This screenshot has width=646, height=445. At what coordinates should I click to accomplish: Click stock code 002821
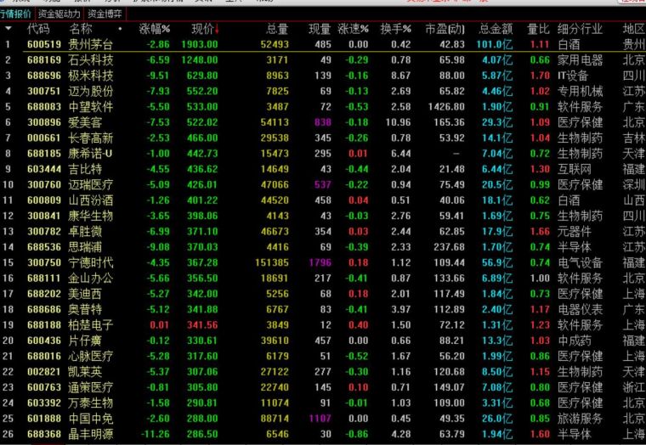44,372
